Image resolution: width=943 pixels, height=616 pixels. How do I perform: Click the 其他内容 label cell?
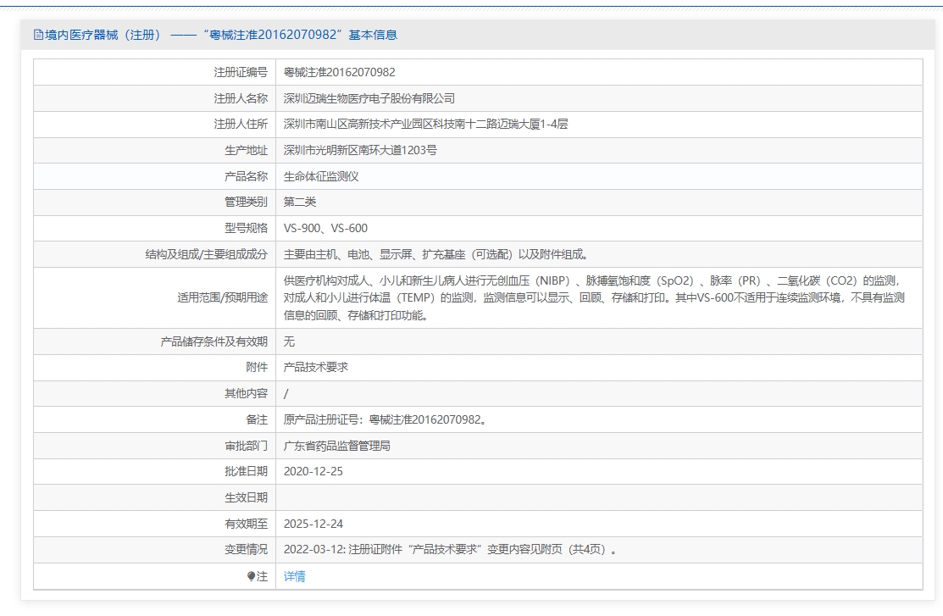(154, 393)
